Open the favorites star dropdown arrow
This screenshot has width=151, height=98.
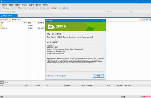(144, 19)
